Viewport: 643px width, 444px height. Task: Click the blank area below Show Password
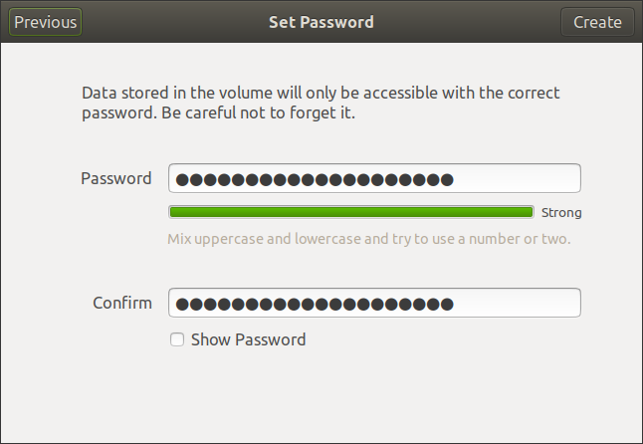(321, 398)
